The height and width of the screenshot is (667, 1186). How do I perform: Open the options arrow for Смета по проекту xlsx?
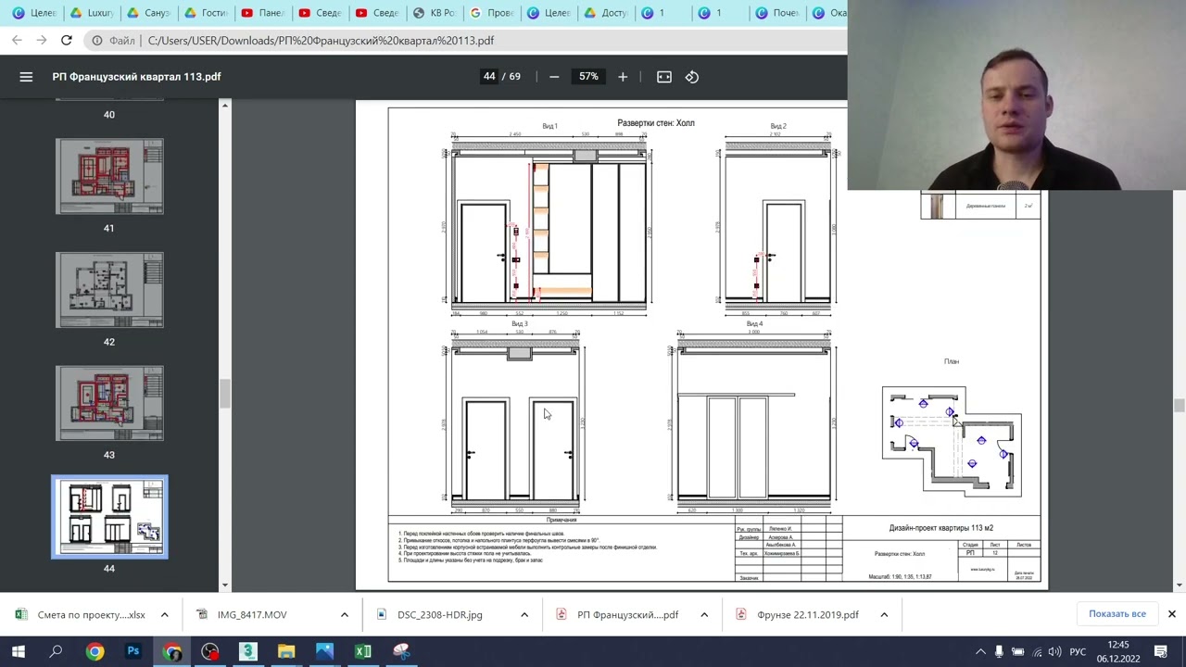point(164,614)
